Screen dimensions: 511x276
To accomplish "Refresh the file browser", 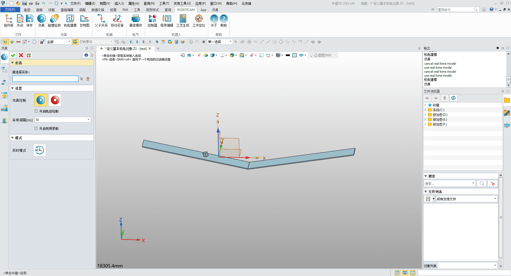I will (453, 98).
